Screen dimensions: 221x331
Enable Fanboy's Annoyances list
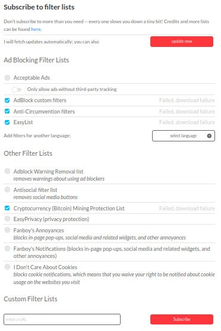point(7,229)
